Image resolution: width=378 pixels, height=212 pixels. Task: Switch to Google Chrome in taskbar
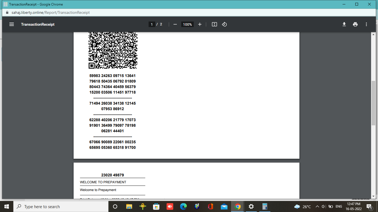(x=237, y=206)
